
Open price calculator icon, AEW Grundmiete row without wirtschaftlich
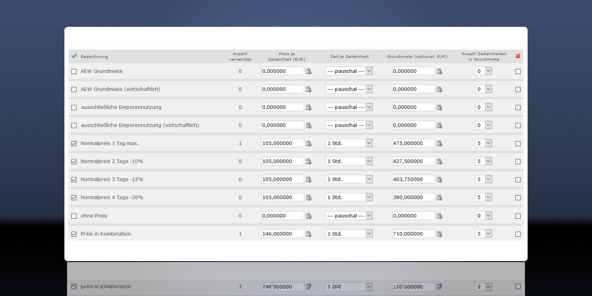coord(309,71)
